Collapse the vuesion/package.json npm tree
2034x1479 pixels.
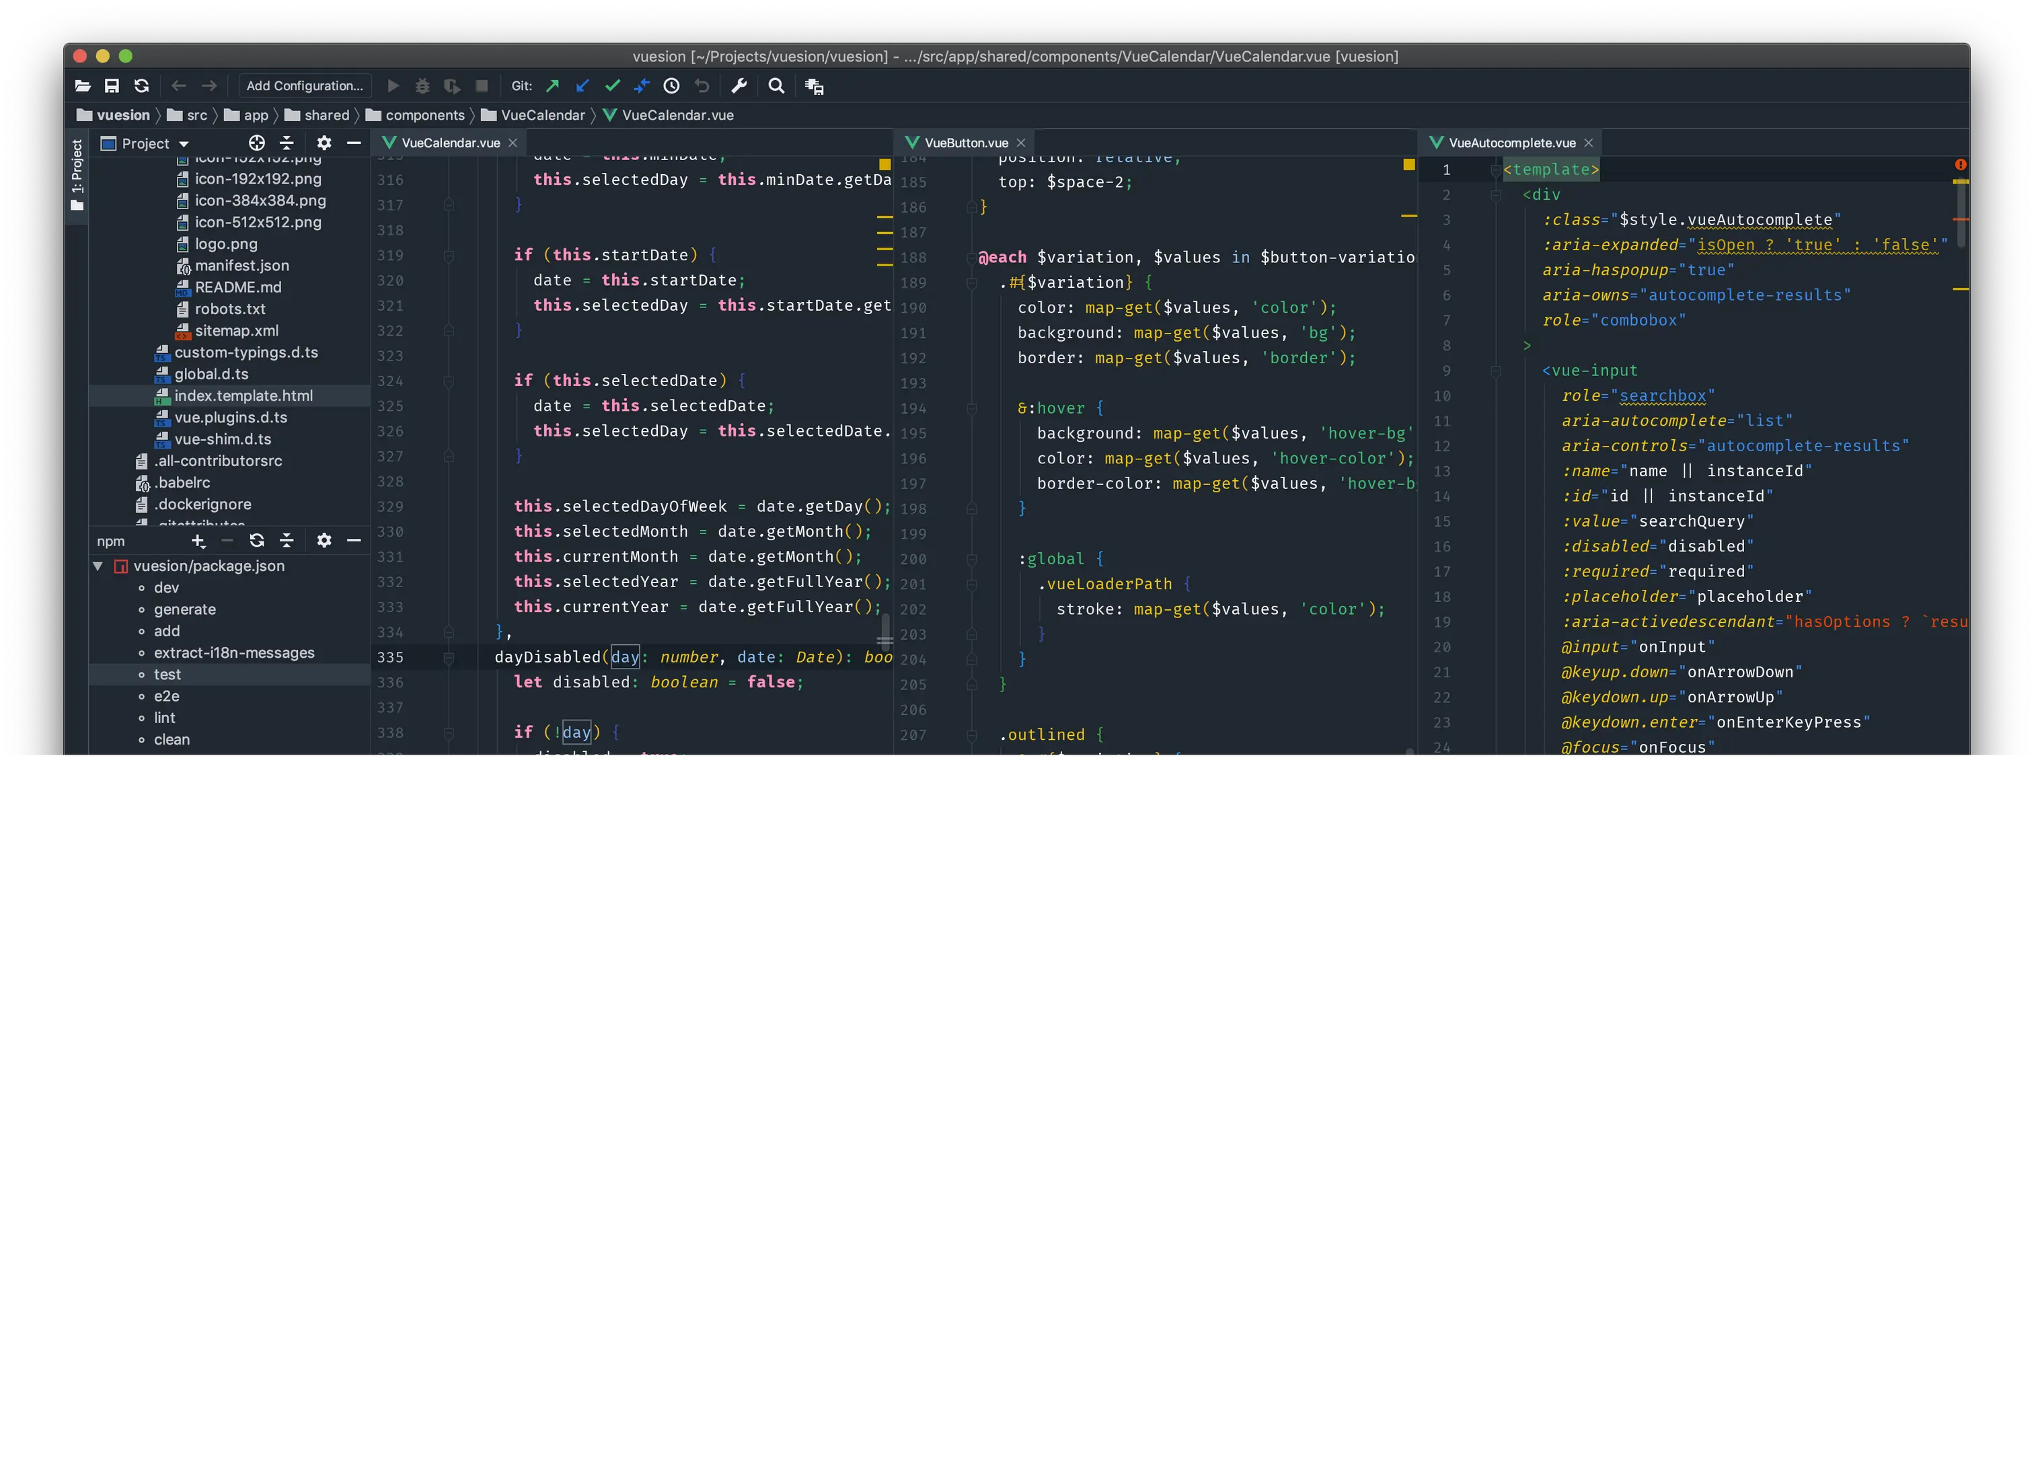click(x=98, y=566)
